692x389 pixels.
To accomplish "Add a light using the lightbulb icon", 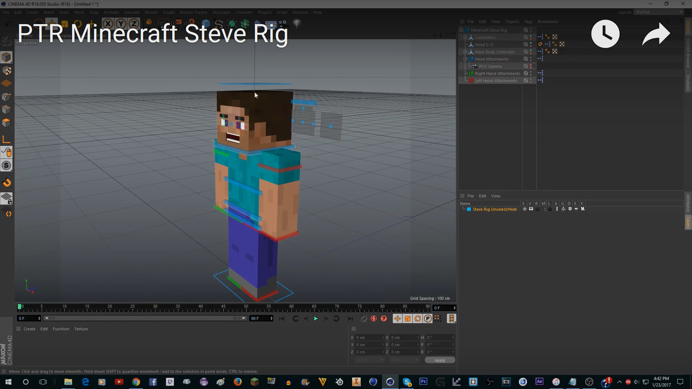I will click(x=297, y=24).
